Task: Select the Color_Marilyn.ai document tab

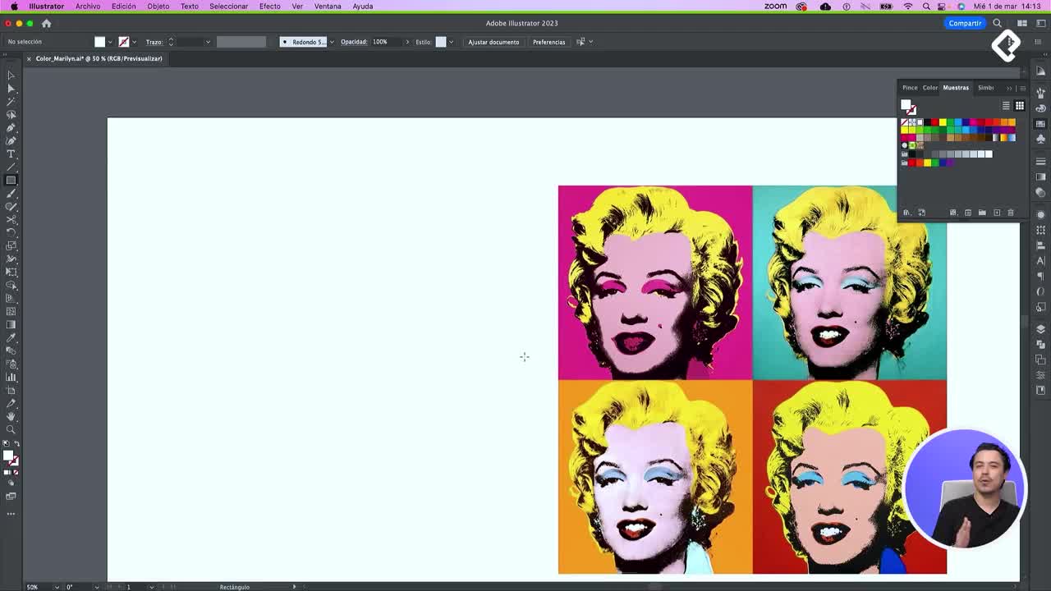Action: pyautogui.click(x=99, y=59)
